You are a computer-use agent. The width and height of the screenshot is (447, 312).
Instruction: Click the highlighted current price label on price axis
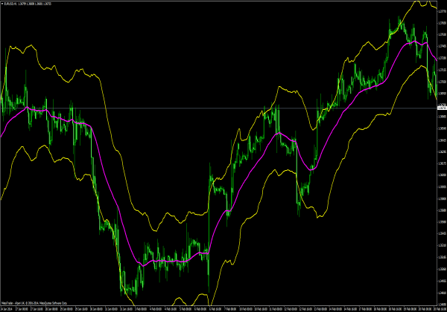click(x=442, y=109)
